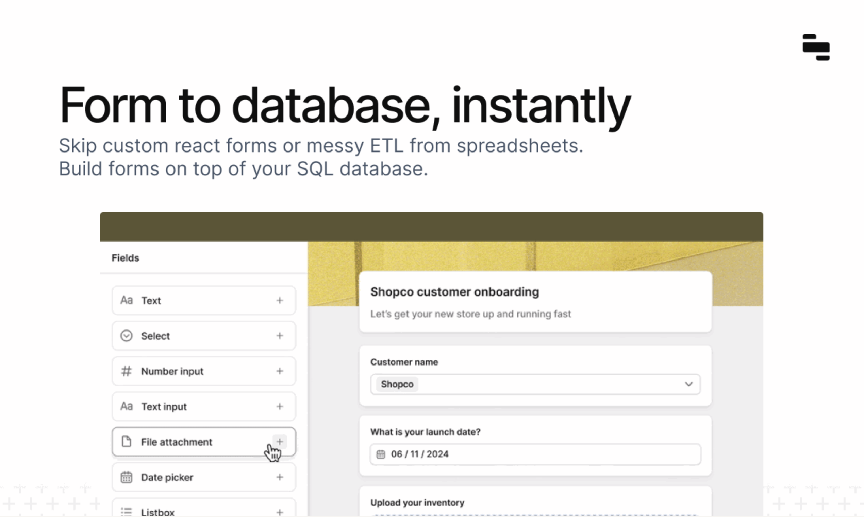This screenshot has height=517, width=864.
Task: Add Text input via plus icon
Action: coord(279,406)
